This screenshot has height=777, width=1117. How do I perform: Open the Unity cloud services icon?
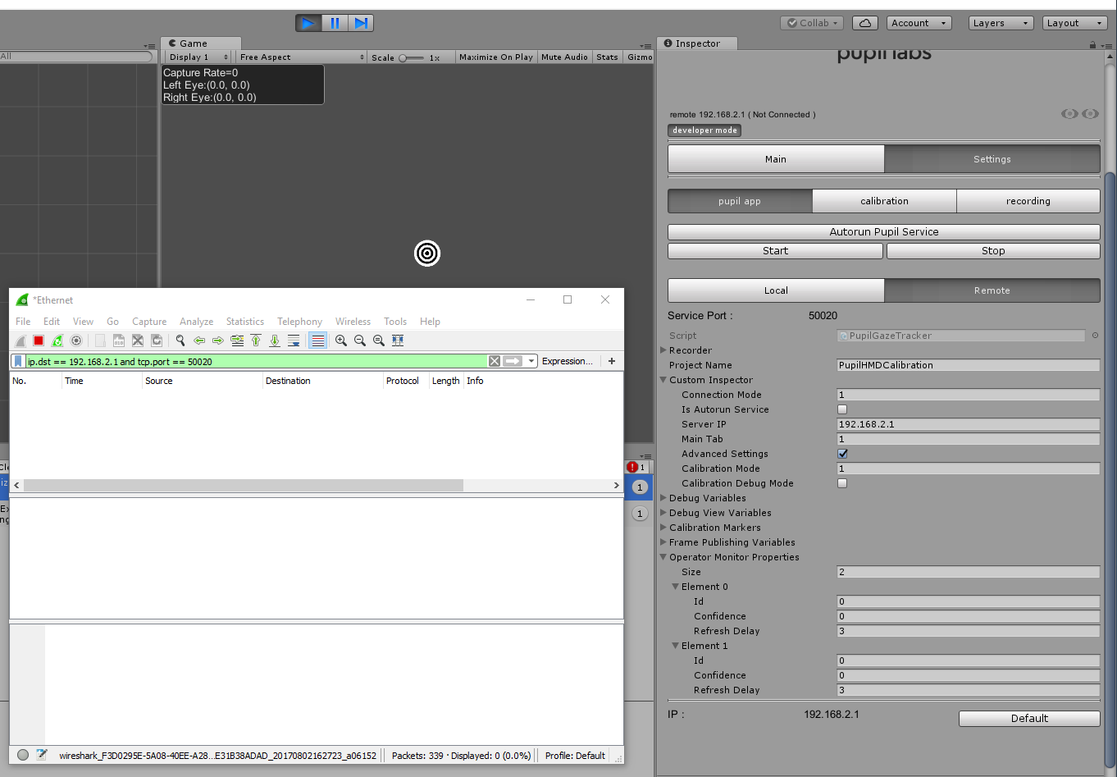click(x=865, y=23)
